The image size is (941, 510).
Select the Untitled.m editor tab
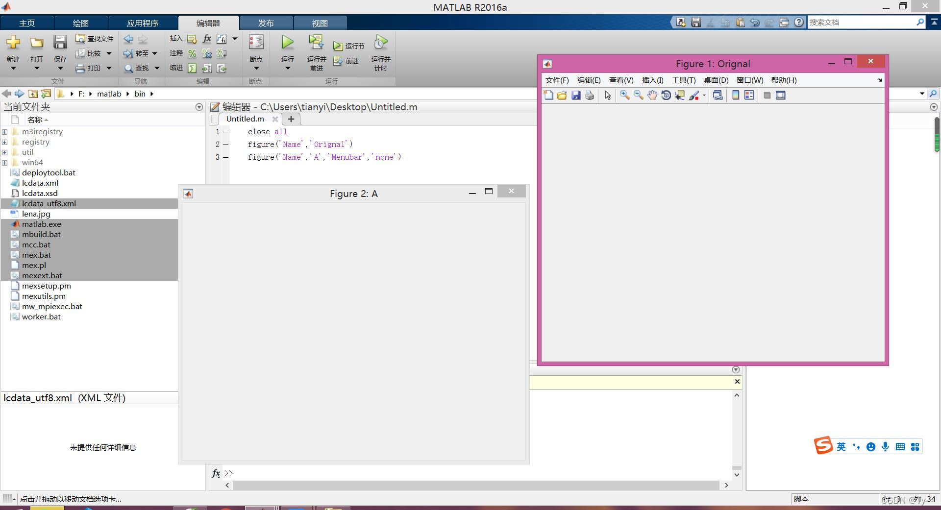click(245, 119)
